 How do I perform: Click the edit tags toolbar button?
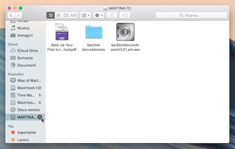coord(125,15)
